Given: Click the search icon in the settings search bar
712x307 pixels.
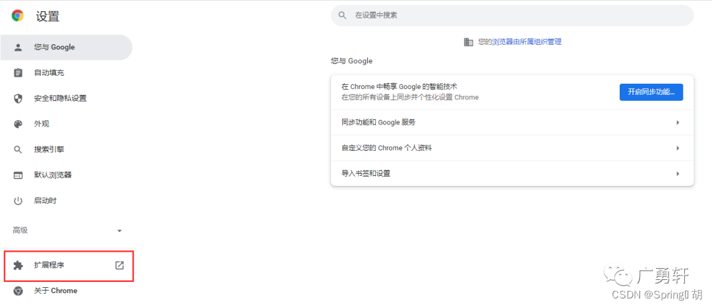Looking at the screenshot, I should point(342,15).
